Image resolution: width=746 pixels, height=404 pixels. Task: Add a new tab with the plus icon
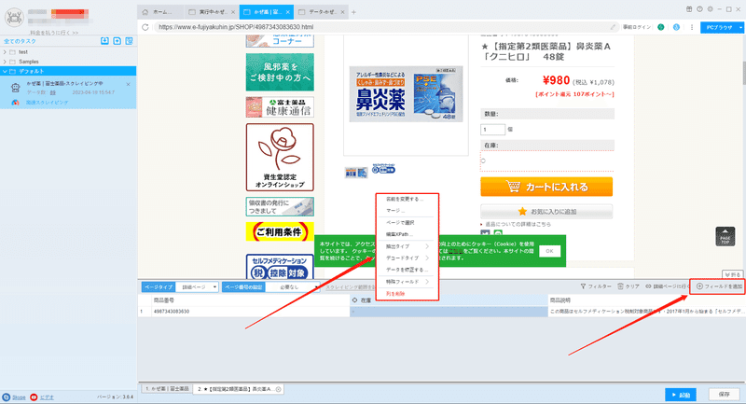pos(353,12)
